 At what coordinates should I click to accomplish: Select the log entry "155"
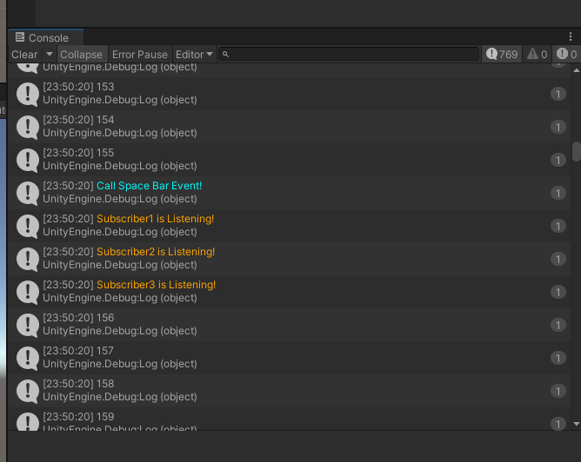pos(289,160)
